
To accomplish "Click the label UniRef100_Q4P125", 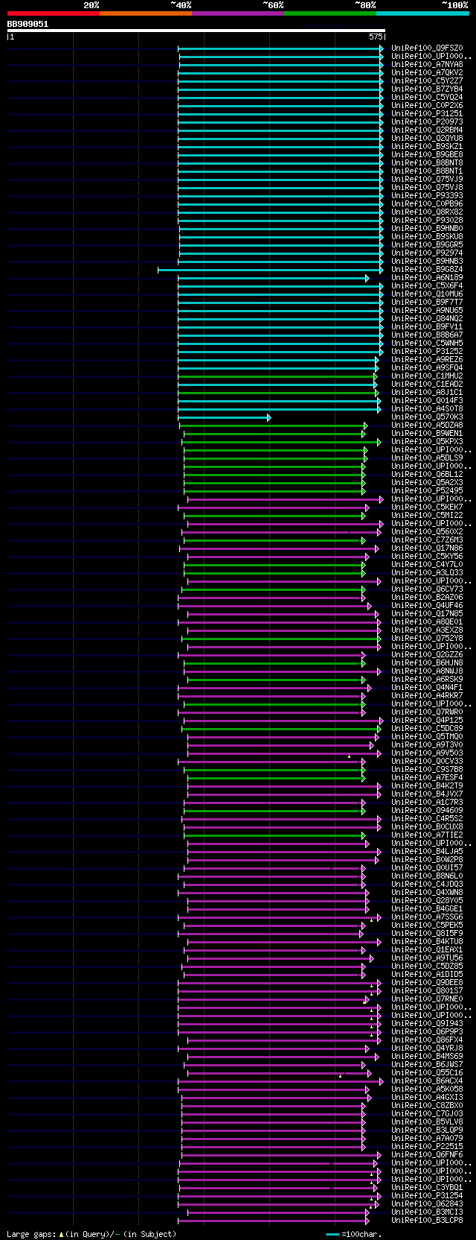I will point(427,720).
